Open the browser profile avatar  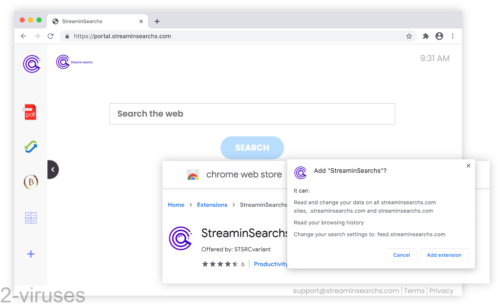coord(439,36)
